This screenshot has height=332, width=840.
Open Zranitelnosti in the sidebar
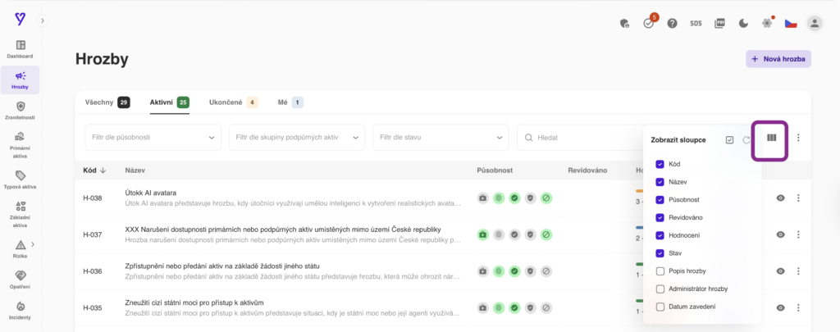(x=21, y=110)
